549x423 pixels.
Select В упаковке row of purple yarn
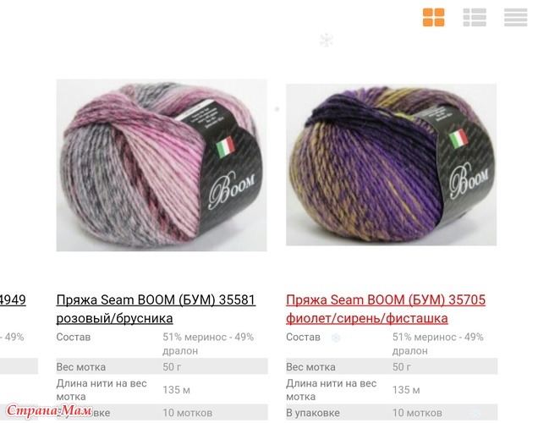coord(392,413)
